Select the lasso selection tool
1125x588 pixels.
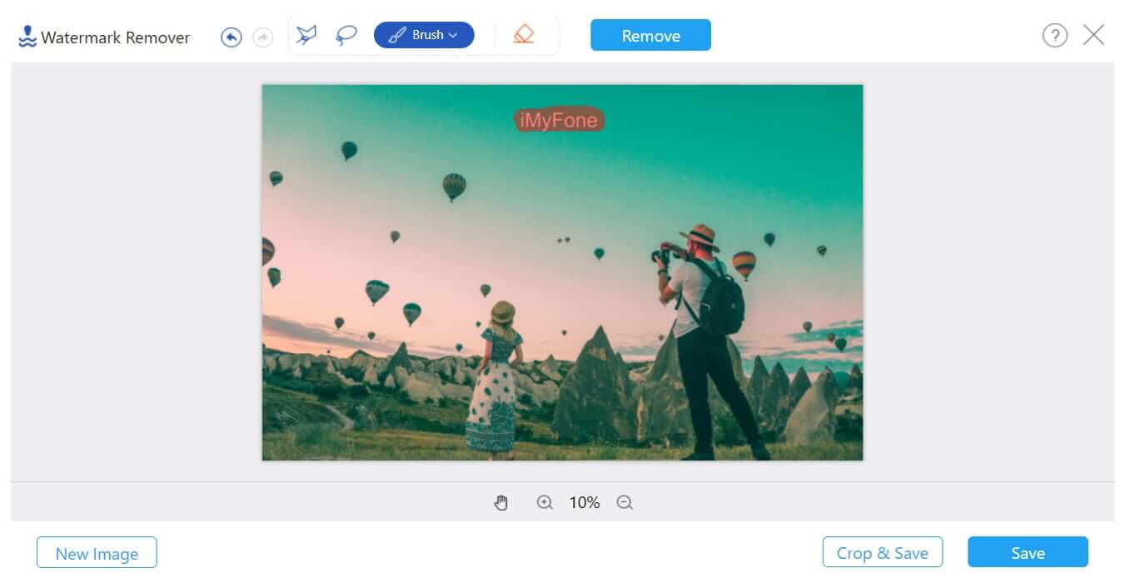click(x=346, y=35)
